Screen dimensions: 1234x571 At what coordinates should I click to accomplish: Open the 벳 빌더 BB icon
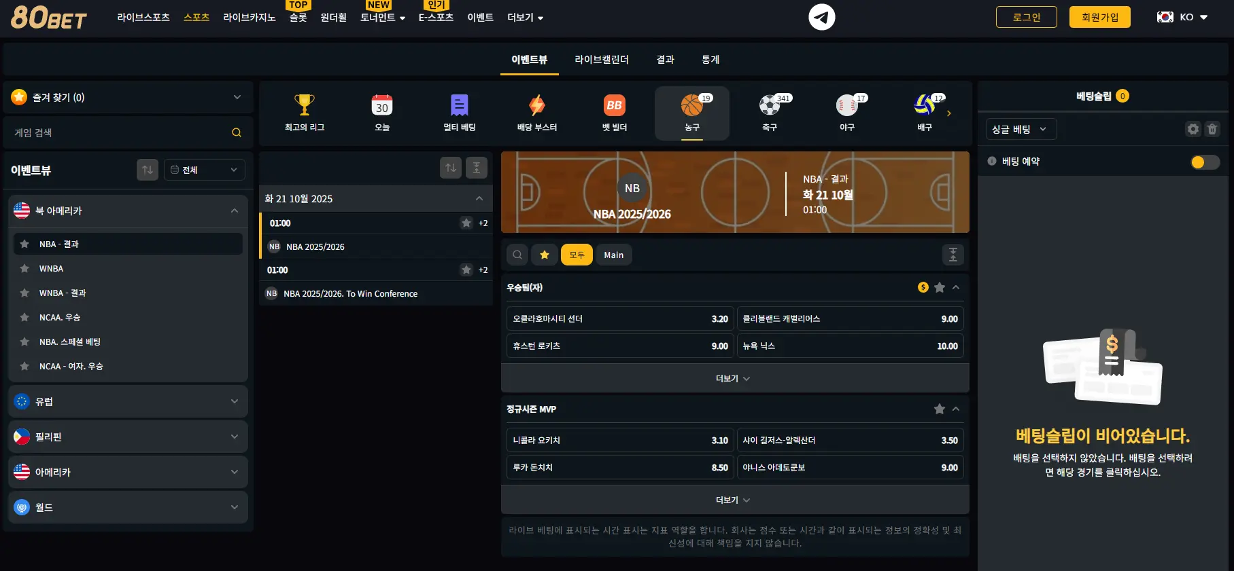[x=615, y=105]
